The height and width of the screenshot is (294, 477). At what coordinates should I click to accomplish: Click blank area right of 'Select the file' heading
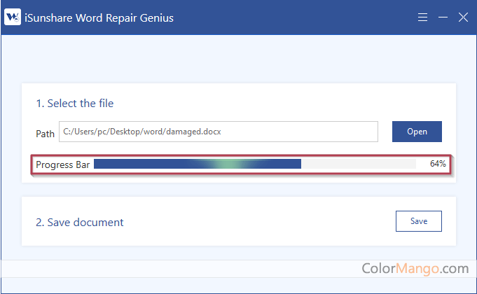click(x=280, y=104)
